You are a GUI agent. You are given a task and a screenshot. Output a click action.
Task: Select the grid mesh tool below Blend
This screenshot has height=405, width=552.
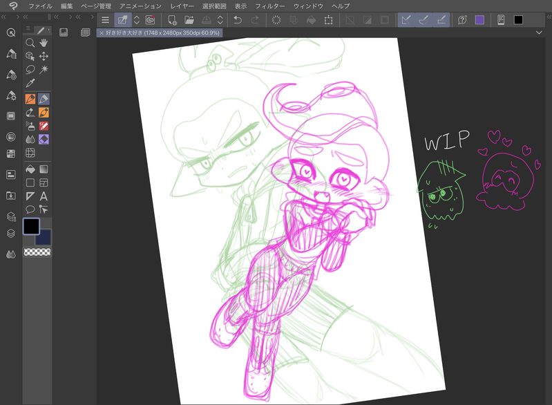click(x=30, y=153)
